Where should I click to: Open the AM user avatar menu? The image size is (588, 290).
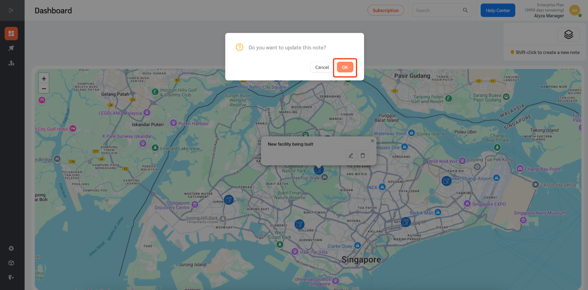(x=574, y=10)
